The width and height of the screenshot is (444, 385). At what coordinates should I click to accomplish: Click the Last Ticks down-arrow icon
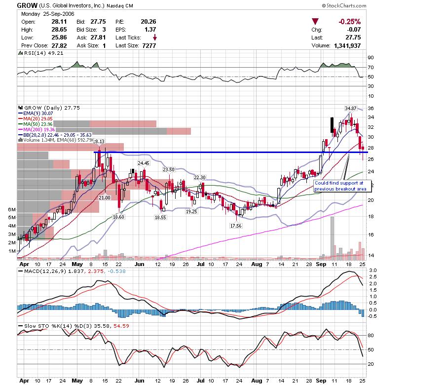click(155, 38)
